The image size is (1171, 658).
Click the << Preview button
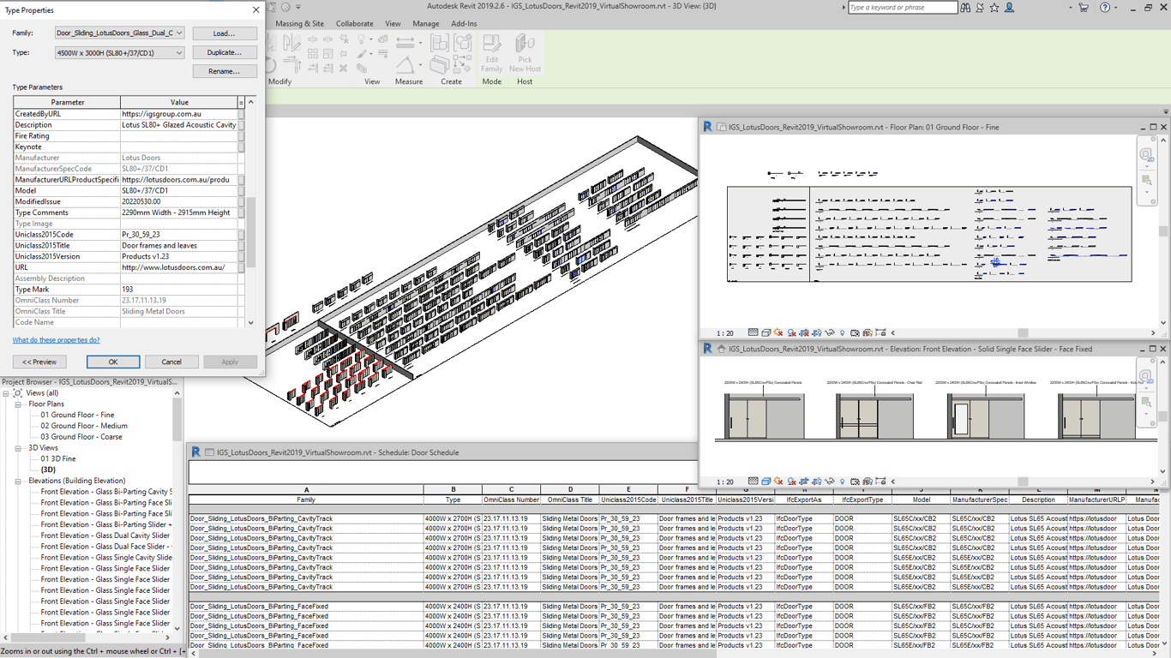39,362
